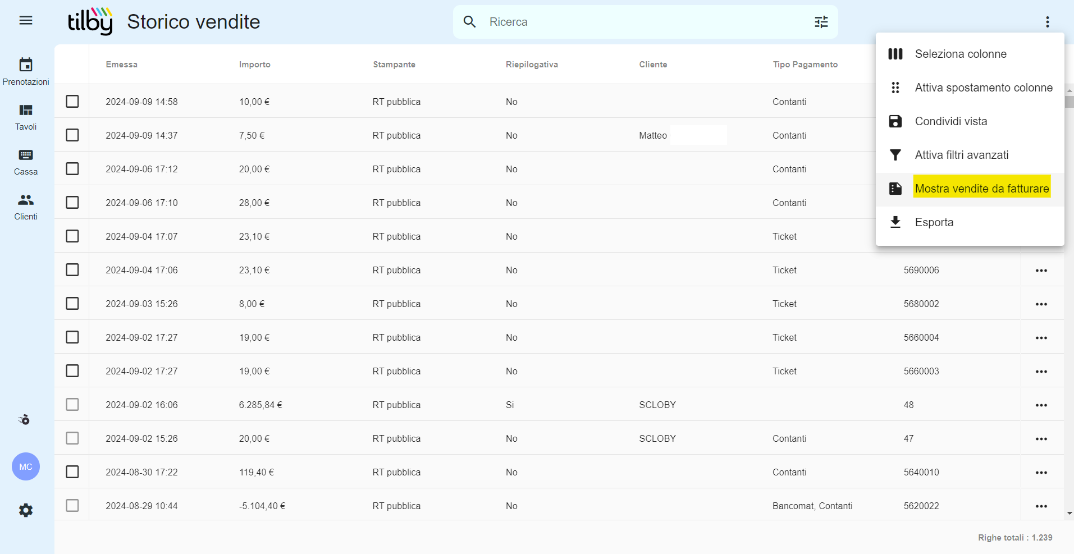Open row actions for sale 5660003
This screenshot has height=554, width=1074.
1041,372
